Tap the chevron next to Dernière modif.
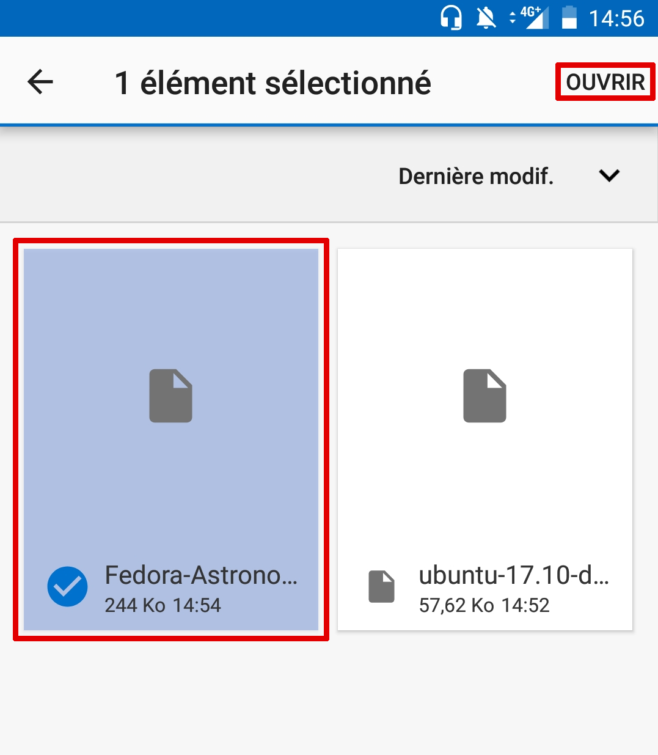Viewport: 658px width, 755px height. coord(609,176)
